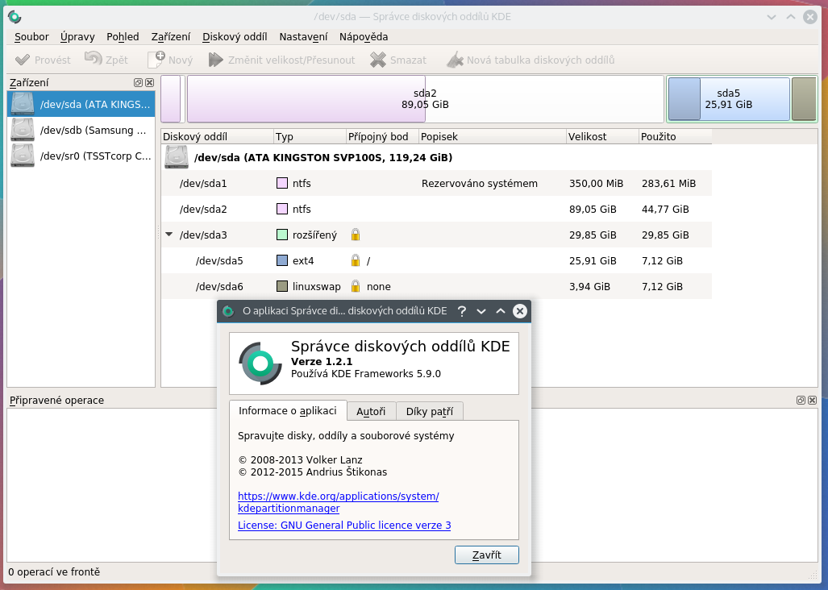
Task: Select the sda5 block in the partition graph
Action: tap(729, 99)
